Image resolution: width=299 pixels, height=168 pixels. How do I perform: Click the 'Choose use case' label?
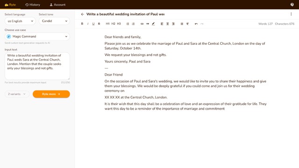click(15, 30)
